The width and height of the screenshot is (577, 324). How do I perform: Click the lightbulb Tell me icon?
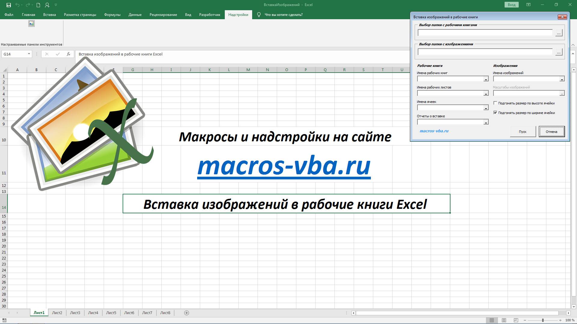pos(259,14)
